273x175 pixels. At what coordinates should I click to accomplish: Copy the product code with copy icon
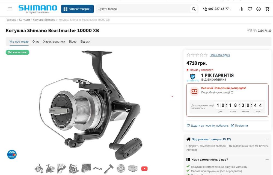[255, 31]
